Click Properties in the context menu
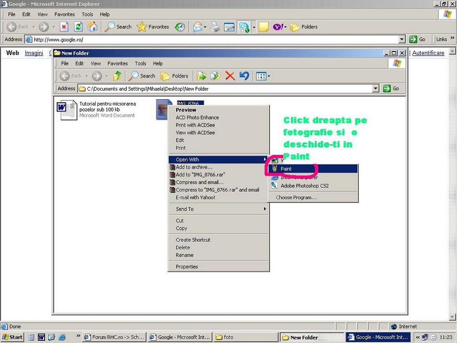457x343 pixels. pos(218,267)
